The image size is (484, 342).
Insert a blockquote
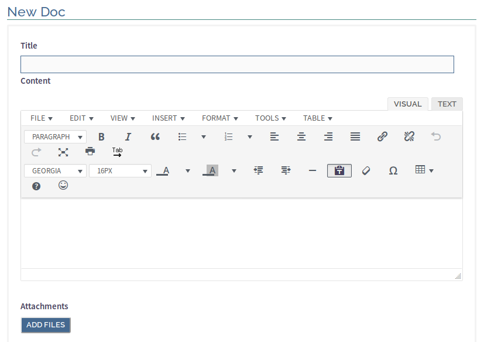click(155, 136)
